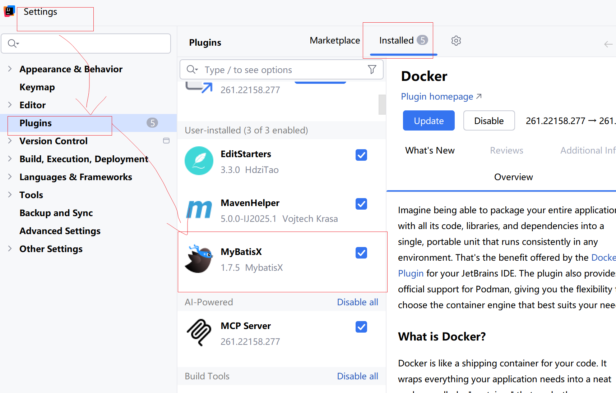Click the Vojtech Krasa author text
Image resolution: width=616 pixels, height=393 pixels.
pyautogui.click(x=310, y=219)
